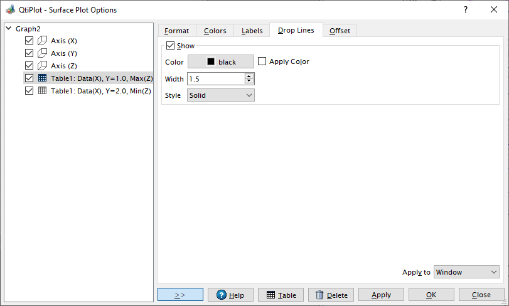Click the QtiPlot app icon in title bar
This screenshot has width=509, height=306.
click(x=10, y=10)
